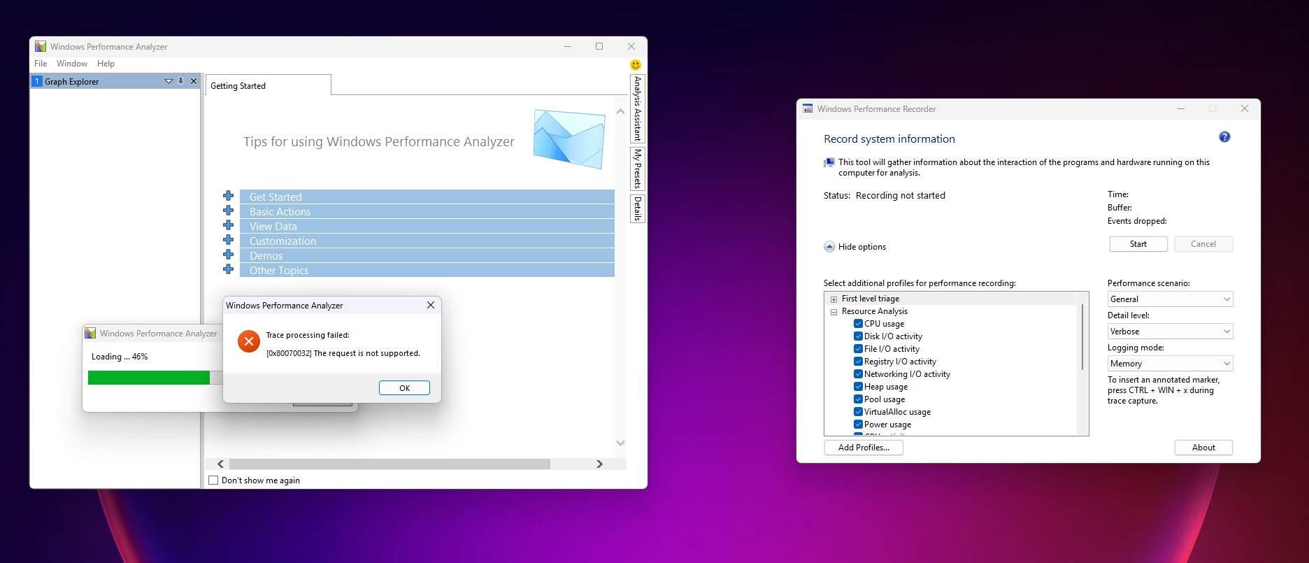1309x563 pixels.
Task: Open the Analysis Assistant side tab
Action: coord(637,108)
